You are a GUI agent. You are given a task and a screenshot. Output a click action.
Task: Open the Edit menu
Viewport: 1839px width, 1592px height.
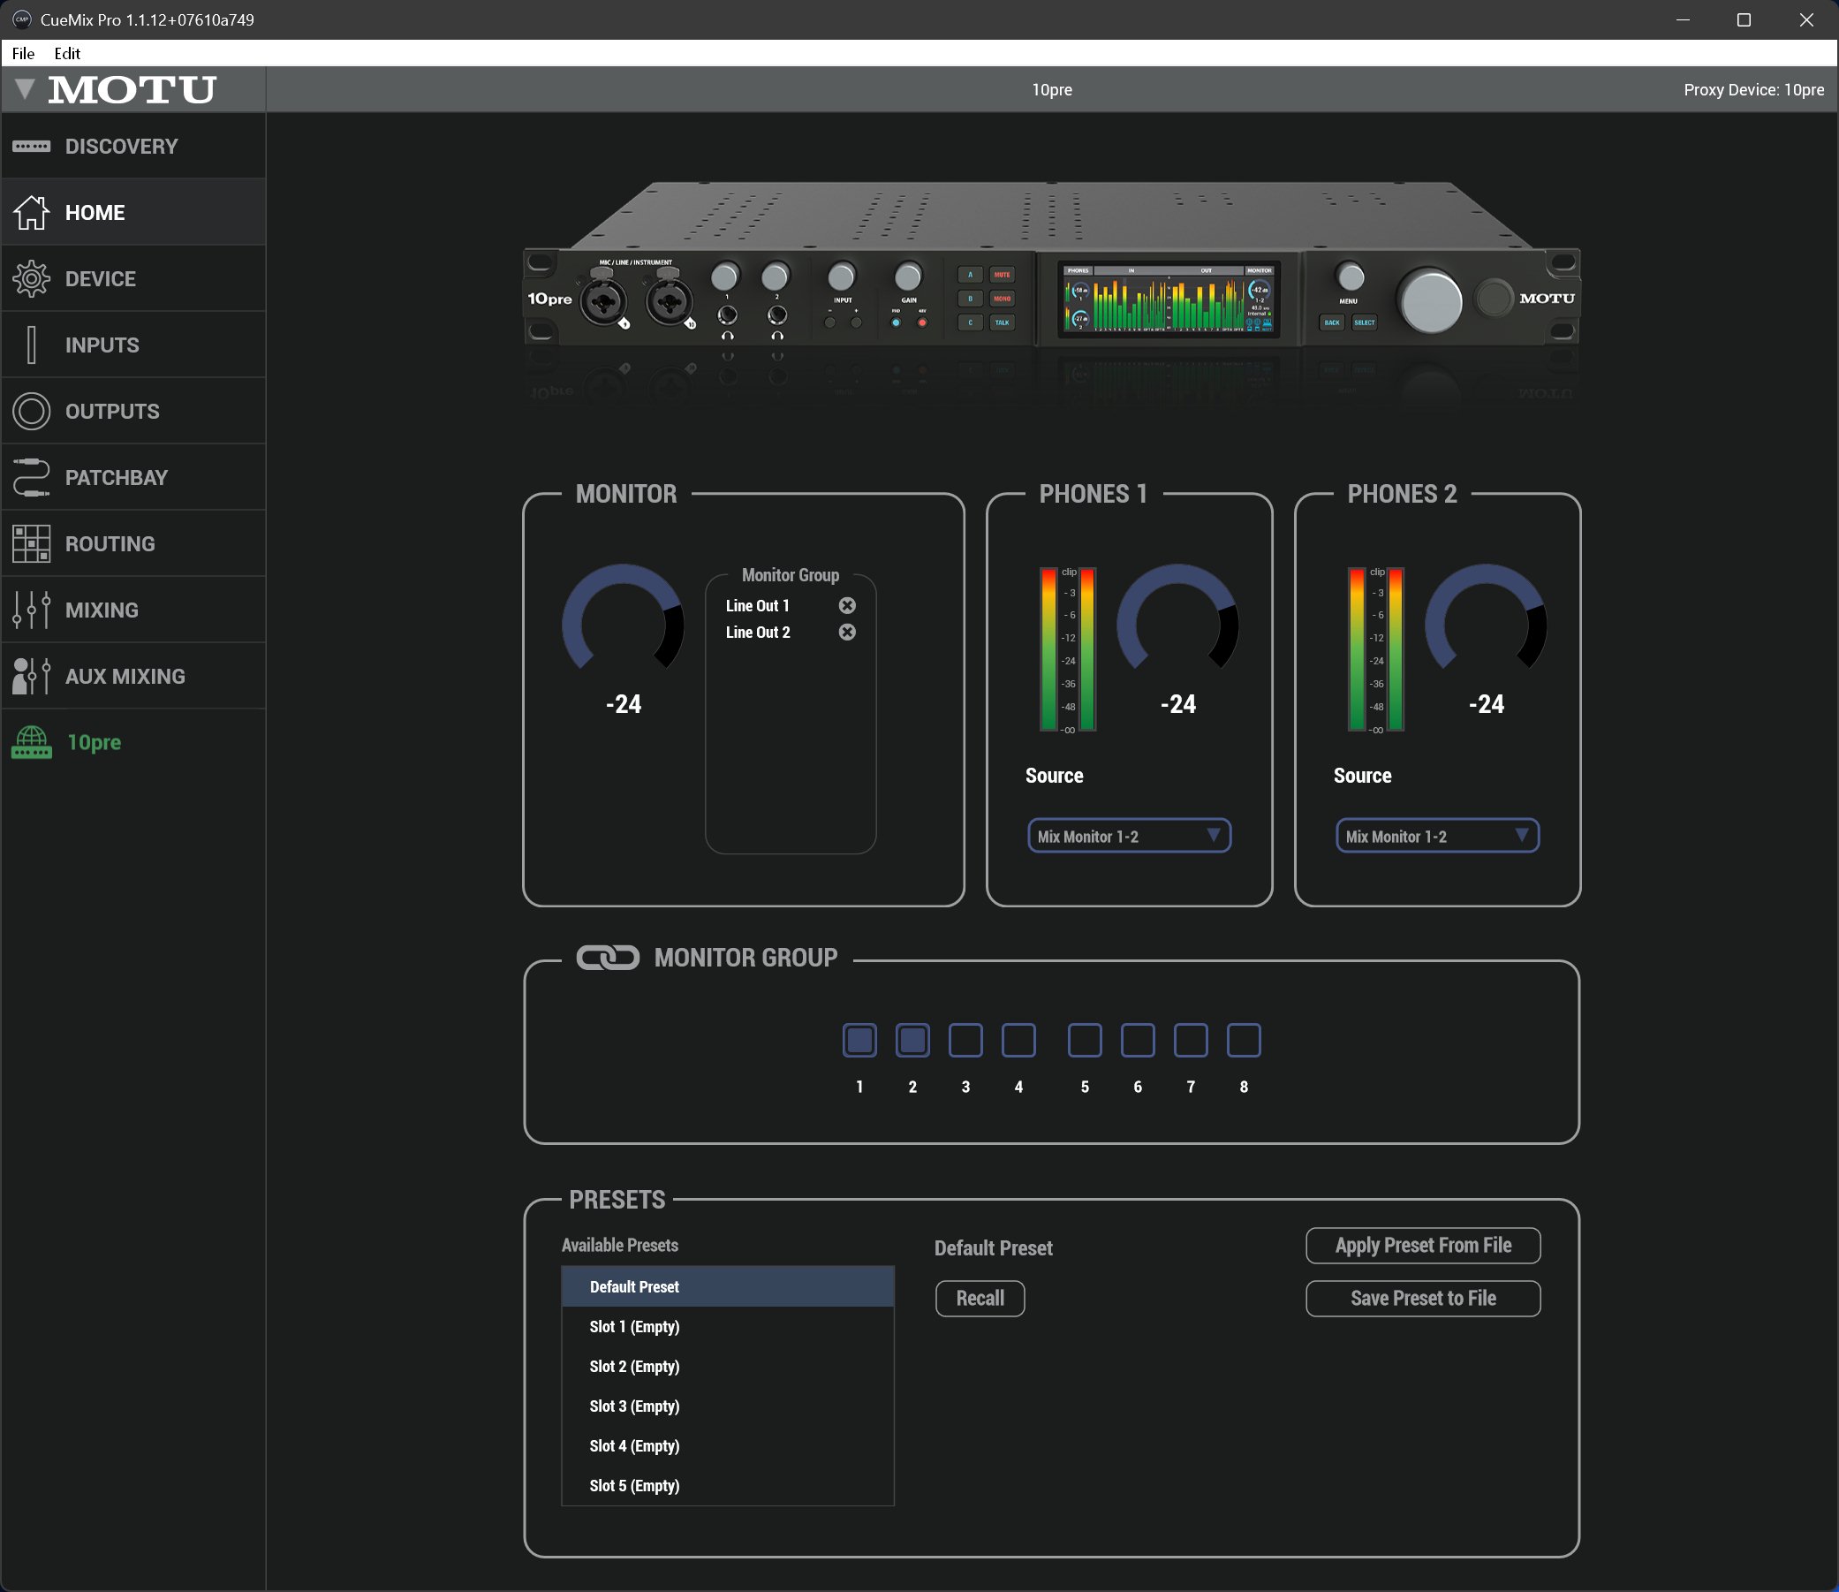tap(67, 53)
